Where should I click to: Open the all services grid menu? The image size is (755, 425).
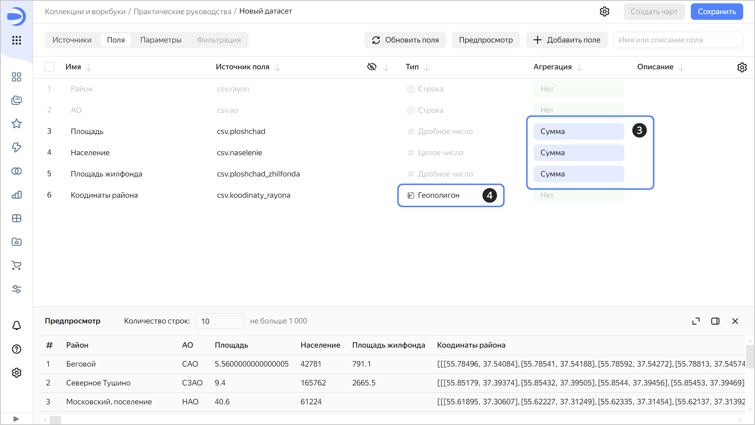point(17,40)
